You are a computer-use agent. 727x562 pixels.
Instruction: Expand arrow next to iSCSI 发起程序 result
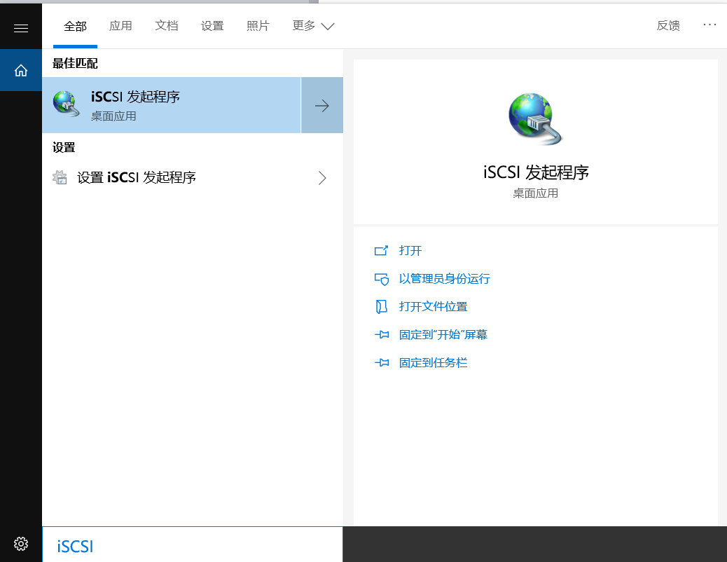pos(322,105)
